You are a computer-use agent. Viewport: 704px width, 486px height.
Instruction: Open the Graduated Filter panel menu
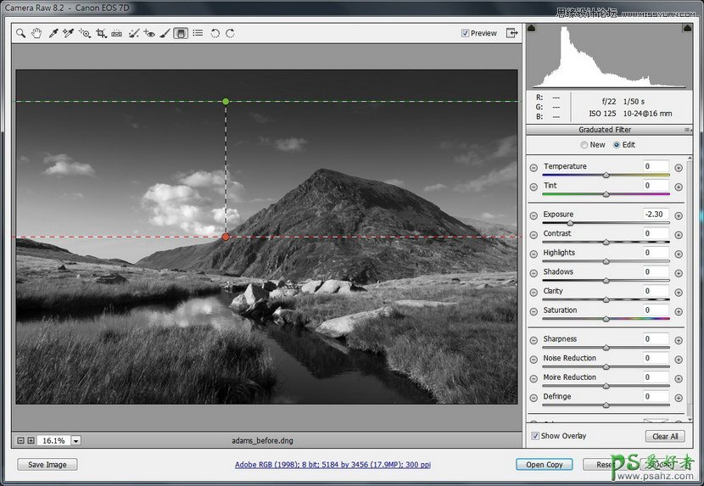[687, 130]
